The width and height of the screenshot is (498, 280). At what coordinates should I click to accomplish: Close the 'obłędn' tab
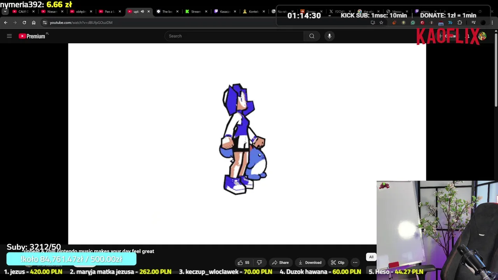coord(91,12)
